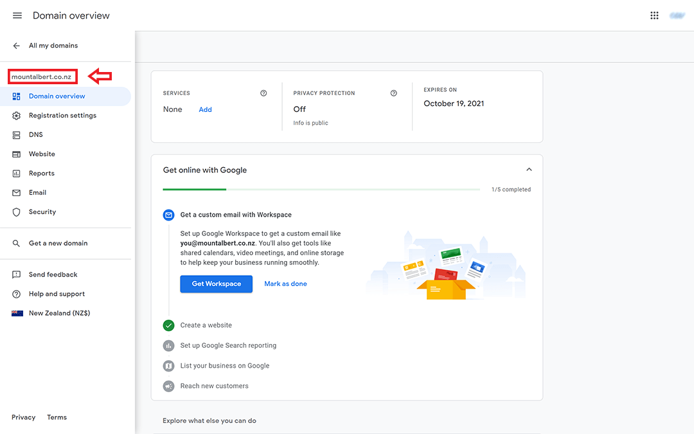Click the Help and support question icon
Viewport: 694px width, 434px height.
(x=16, y=294)
